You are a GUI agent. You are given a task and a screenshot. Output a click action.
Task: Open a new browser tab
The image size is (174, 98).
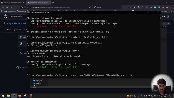(x=53, y=2)
